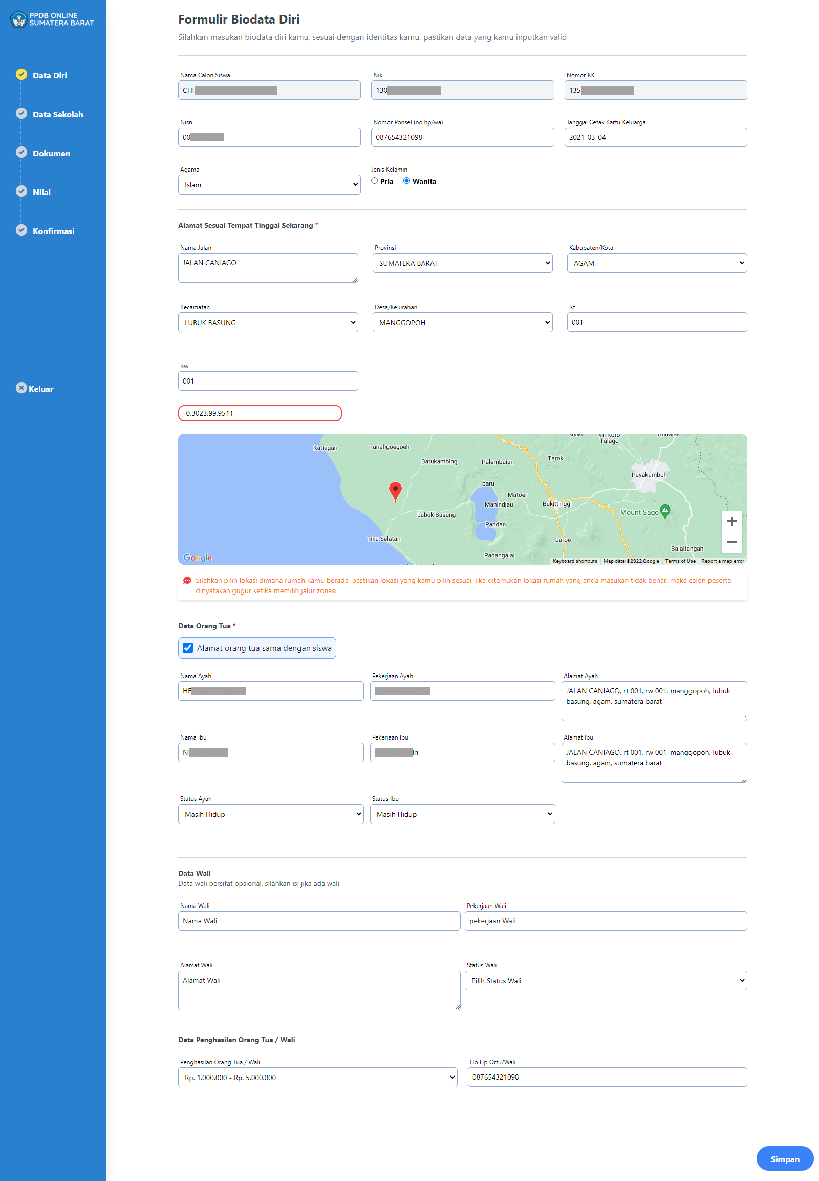Expand the Kecamatan dropdown

coord(268,323)
